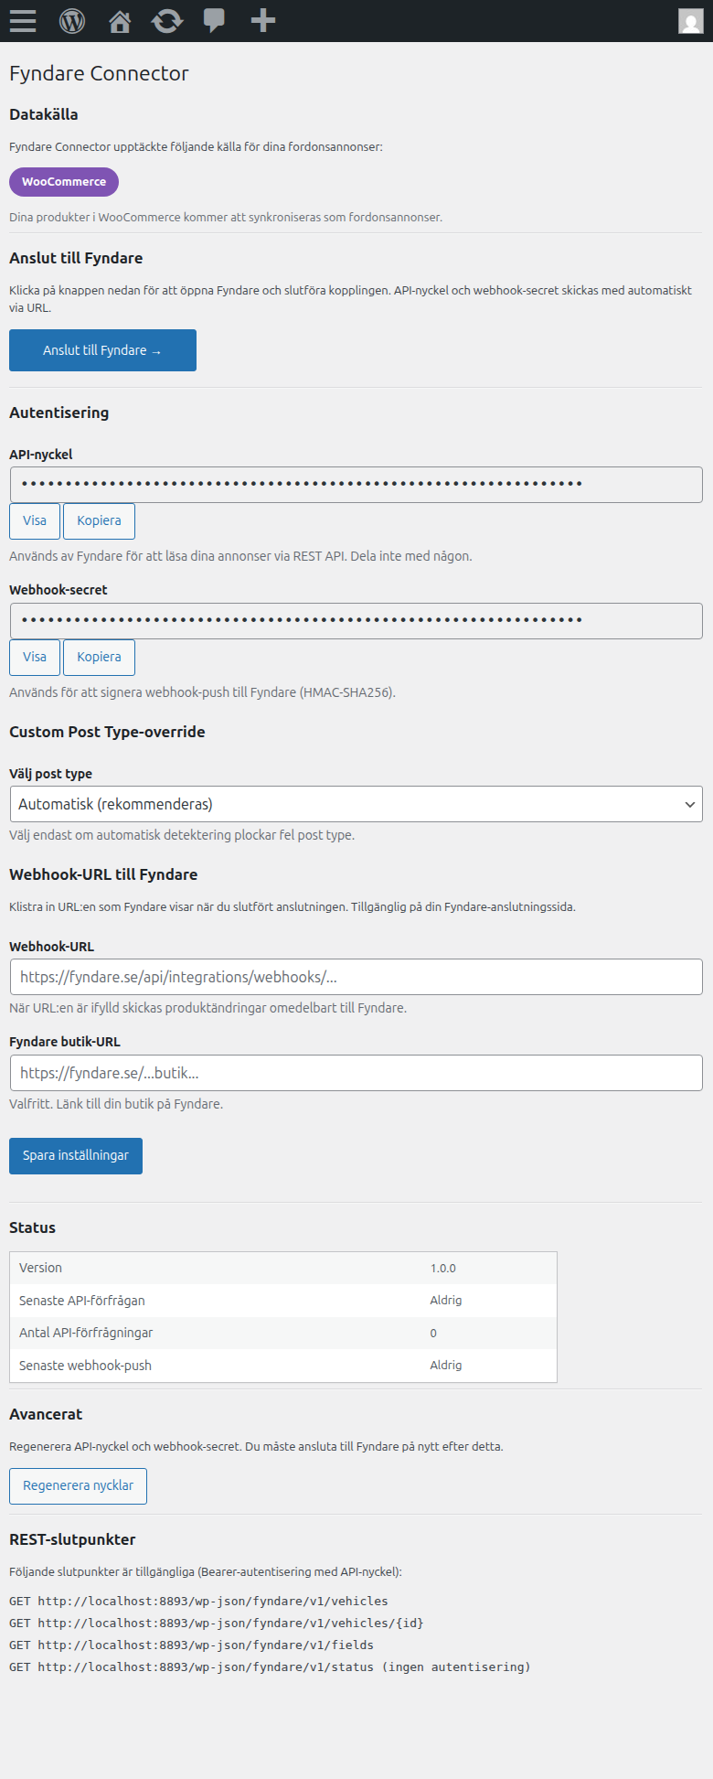Open the admin hamburger menu

[x=22, y=20]
